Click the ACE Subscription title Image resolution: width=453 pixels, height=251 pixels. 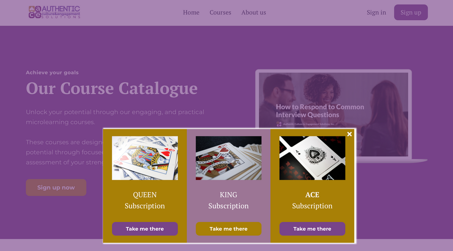tap(312, 200)
